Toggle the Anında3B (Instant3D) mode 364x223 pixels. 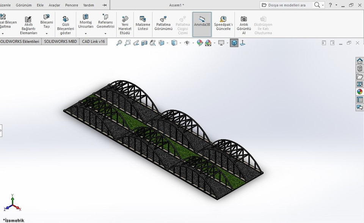pos(202,23)
